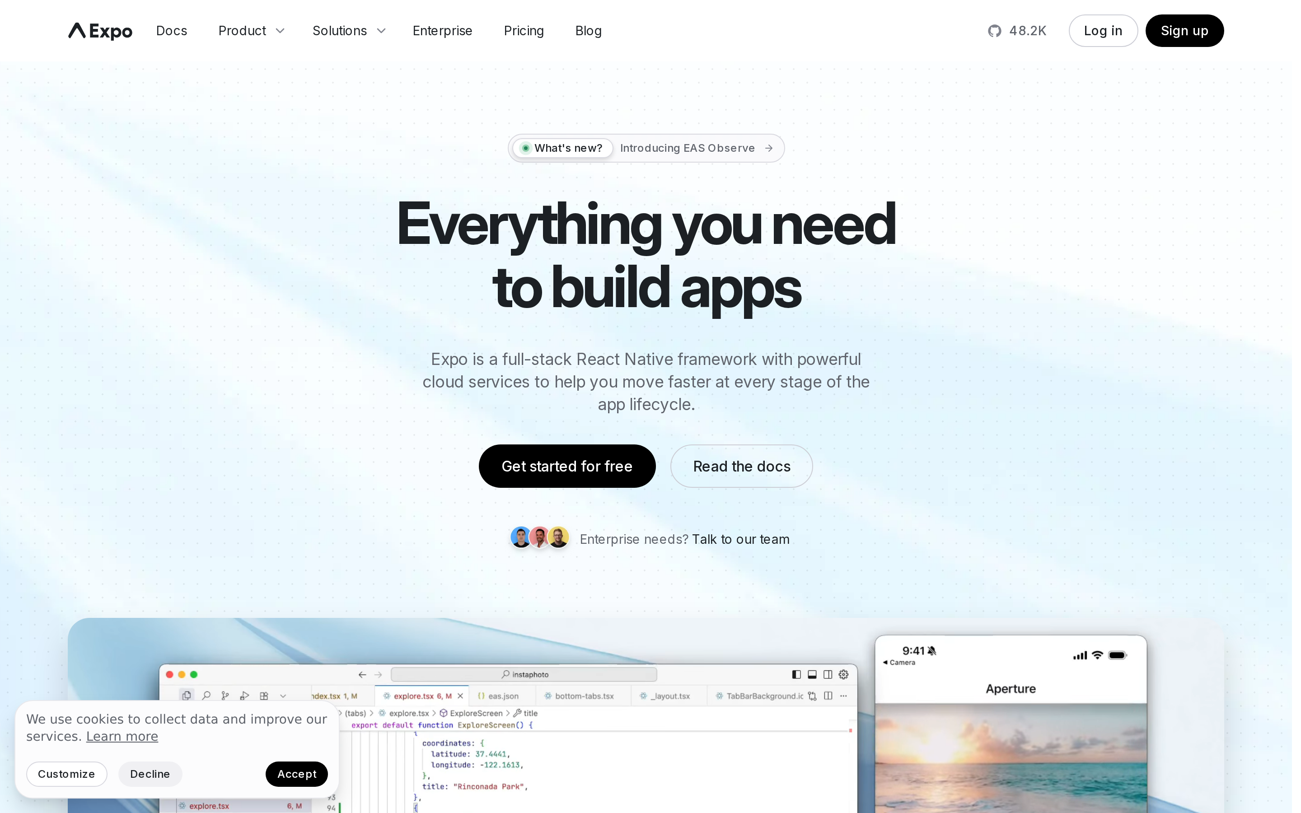The width and height of the screenshot is (1301, 813).
Task: Toggle secondary sidebar layout icon in editor
Action: coord(828,674)
